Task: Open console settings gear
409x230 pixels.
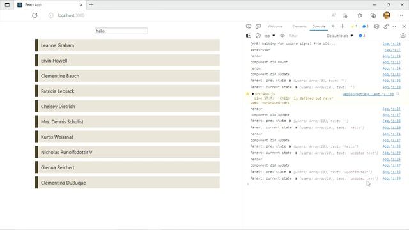Action: (403, 36)
